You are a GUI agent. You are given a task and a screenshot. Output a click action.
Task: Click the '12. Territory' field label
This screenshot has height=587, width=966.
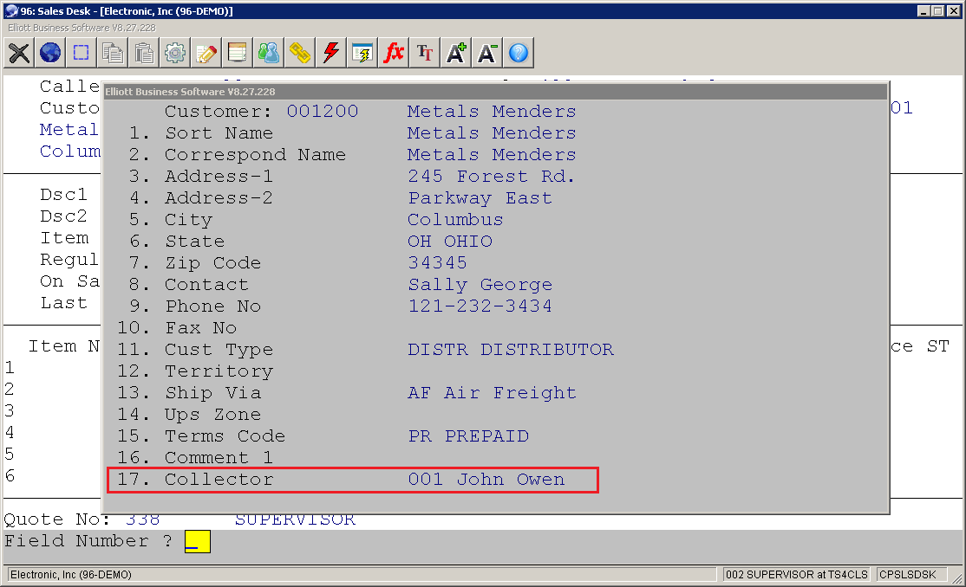click(195, 371)
